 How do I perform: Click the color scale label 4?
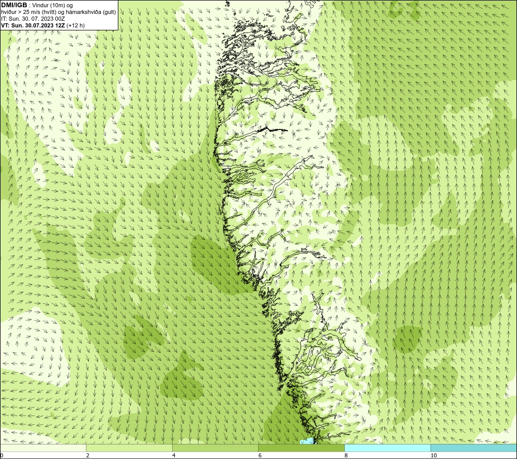coord(174,455)
